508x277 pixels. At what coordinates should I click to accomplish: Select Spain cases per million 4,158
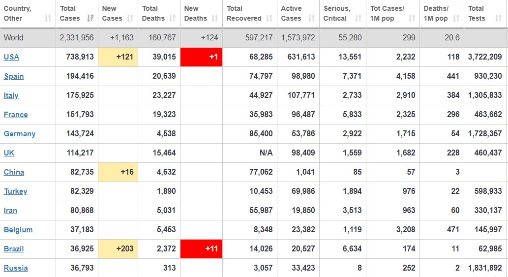(x=406, y=76)
